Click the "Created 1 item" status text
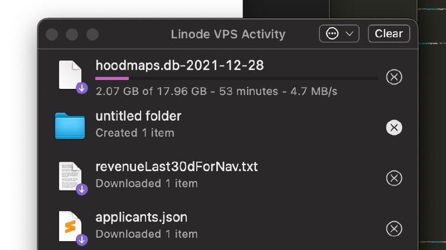This screenshot has height=250, width=446. [135, 133]
